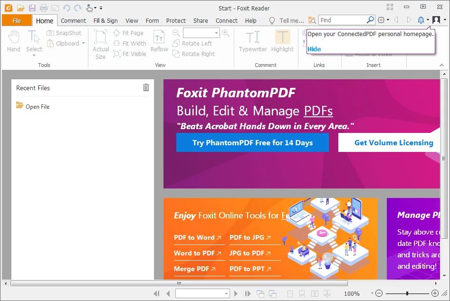Collapse the ribbon with the chevron
The image size is (450, 301).
click(x=441, y=65)
